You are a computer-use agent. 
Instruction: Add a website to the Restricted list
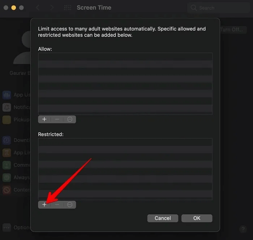(x=44, y=205)
